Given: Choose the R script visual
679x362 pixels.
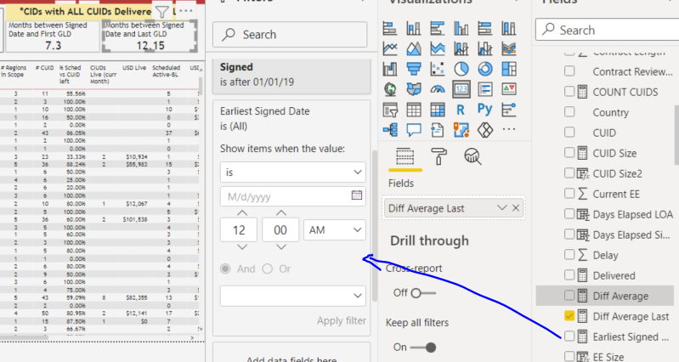Looking at the screenshot, I should [x=461, y=110].
